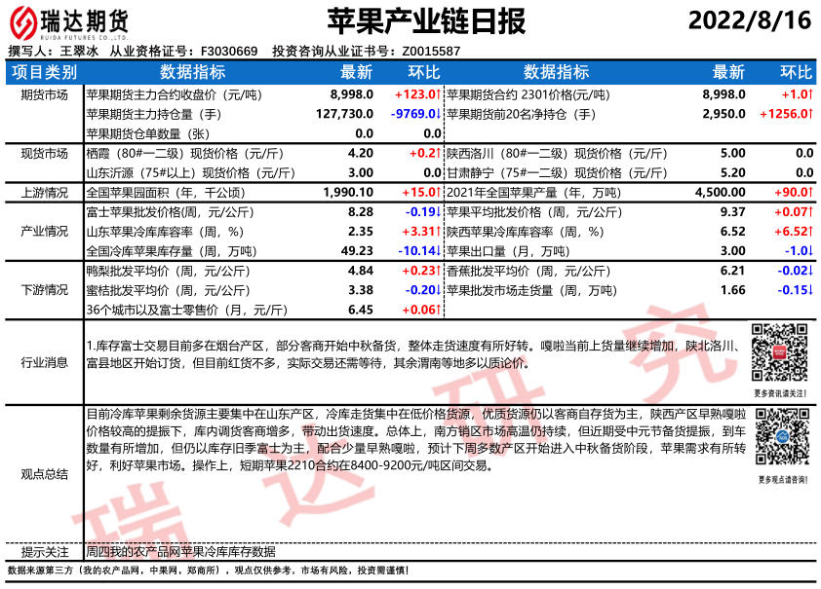The width and height of the screenshot is (821, 589).
Task: Select the 现货市场 category cell
Action: coord(44,154)
